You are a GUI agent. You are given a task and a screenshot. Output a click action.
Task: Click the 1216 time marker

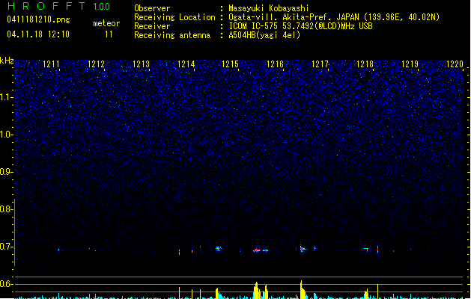[275, 64]
